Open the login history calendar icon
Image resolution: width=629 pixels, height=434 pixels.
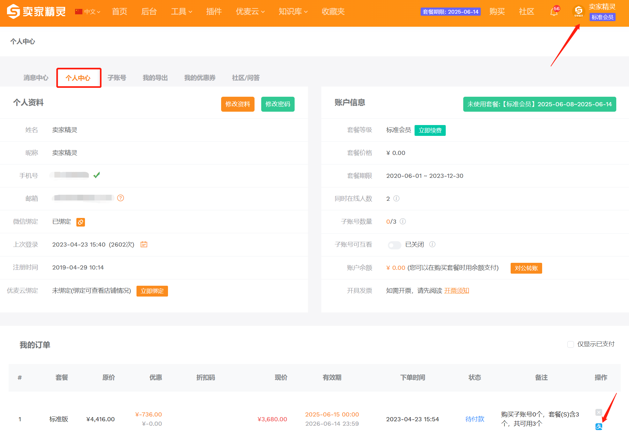tap(144, 244)
